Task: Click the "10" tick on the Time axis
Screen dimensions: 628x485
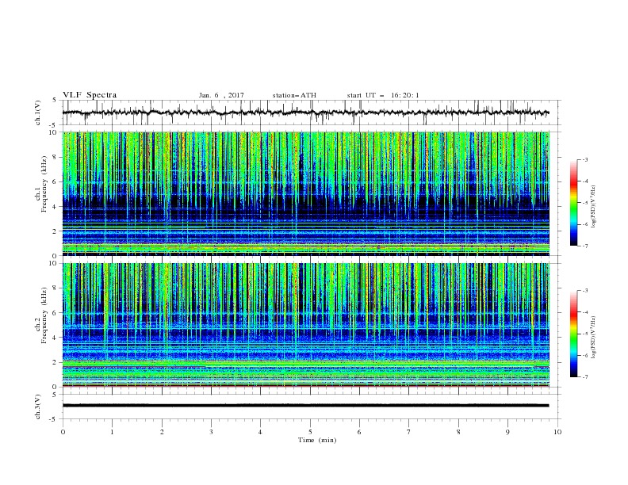Action: 557,432
